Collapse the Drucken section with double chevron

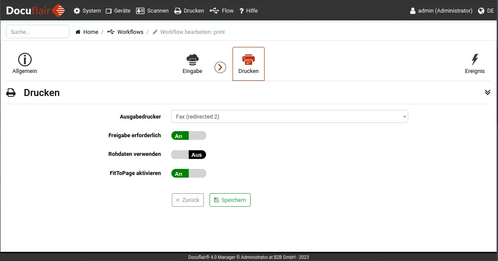point(487,93)
